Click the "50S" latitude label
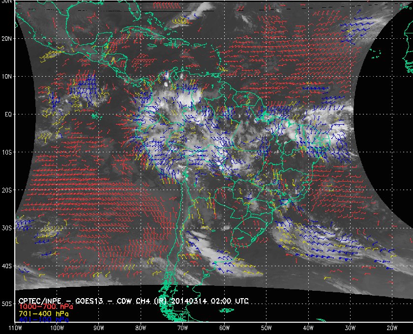Image resolution: width=413 pixels, height=334 pixels. pos(7,304)
